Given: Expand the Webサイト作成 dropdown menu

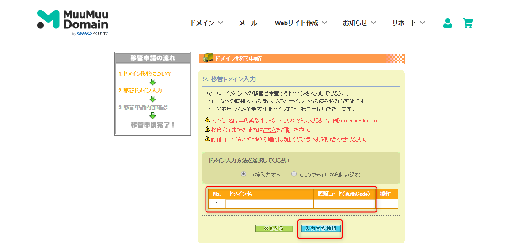Looking at the screenshot, I should pyautogui.click(x=301, y=23).
